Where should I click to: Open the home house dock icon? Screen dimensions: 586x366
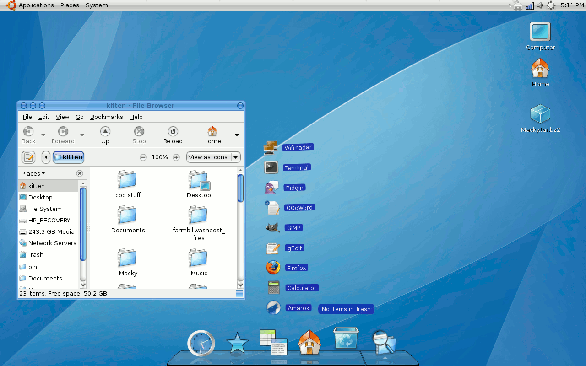[x=309, y=342]
